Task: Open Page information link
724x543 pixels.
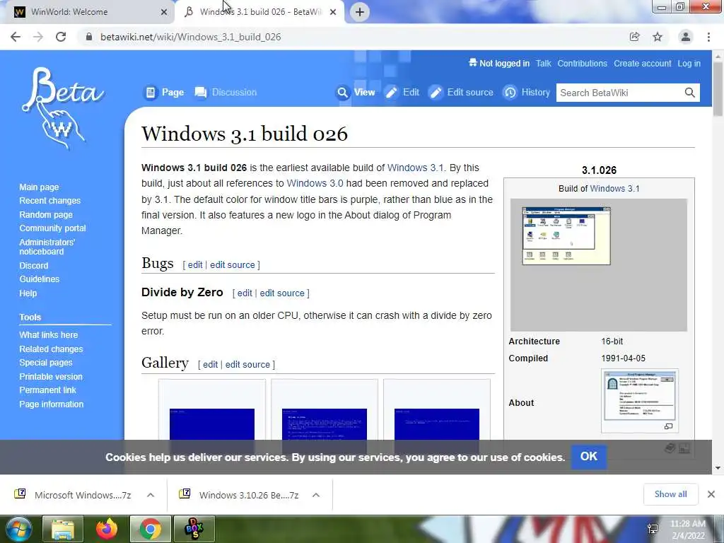Action: (51, 404)
